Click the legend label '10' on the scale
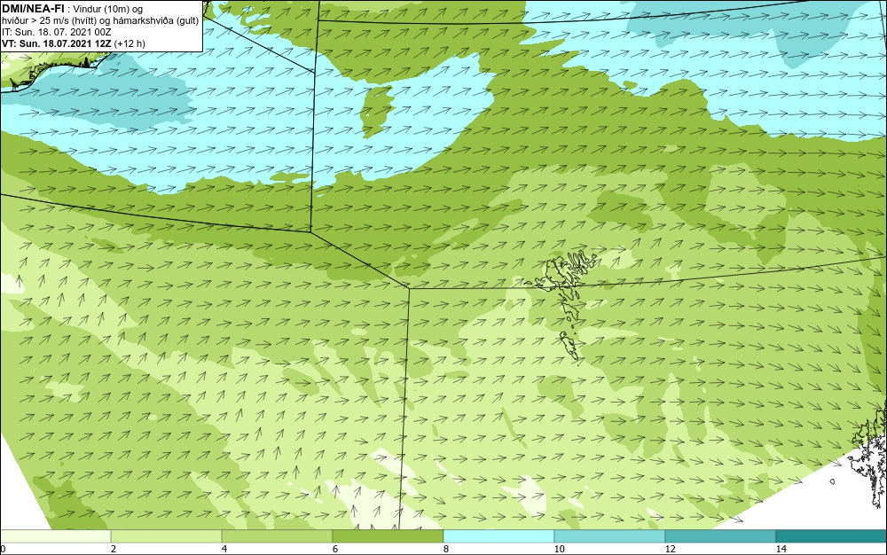Image resolution: width=887 pixels, height=555 pixels. (560, 550)
